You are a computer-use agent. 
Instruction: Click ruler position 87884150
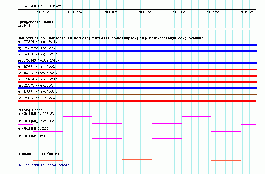(x=75, y=12)
